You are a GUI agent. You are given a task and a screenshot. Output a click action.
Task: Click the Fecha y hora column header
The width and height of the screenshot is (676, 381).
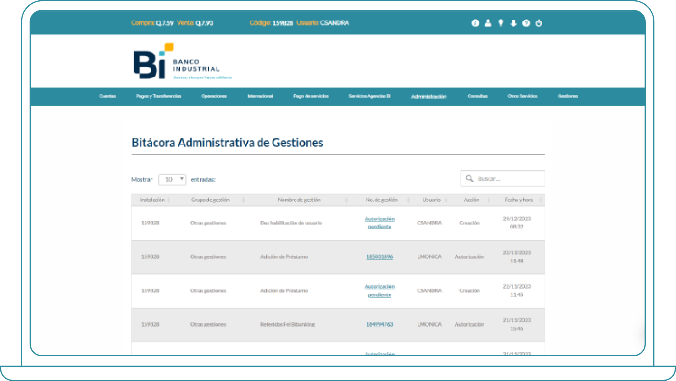point(519,200)
